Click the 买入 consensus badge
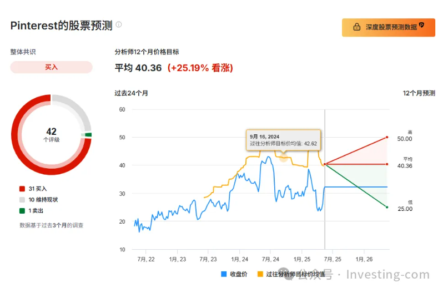 [x=51, y=67]
